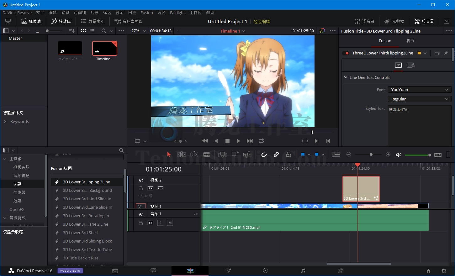Collapse the 工具箱 toolbox tree
This screenshot has width=455, height=276.
[5, 159]
